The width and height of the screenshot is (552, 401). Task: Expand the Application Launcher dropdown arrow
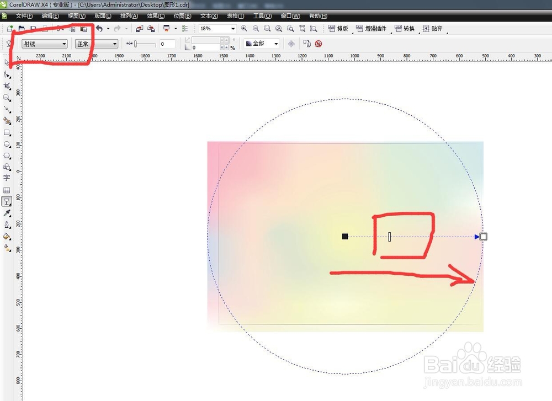click(176, 29)
